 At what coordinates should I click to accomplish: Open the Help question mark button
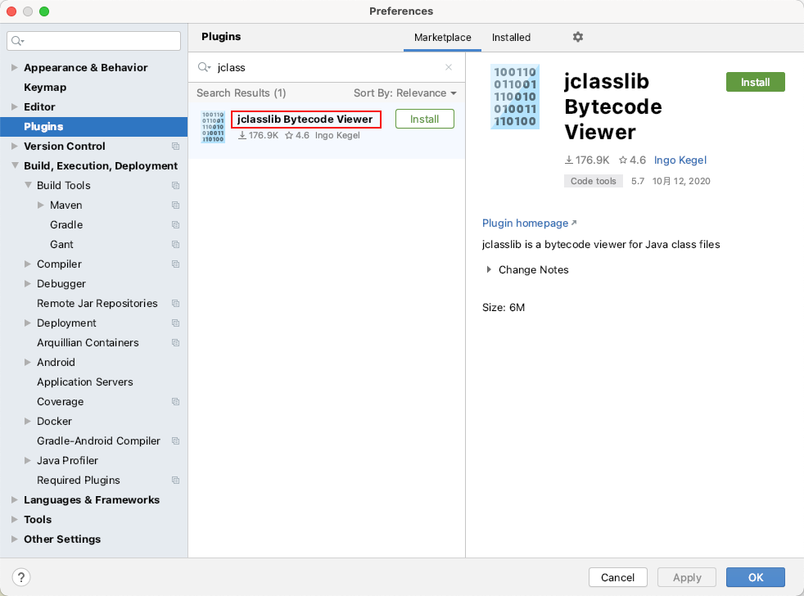[x=21, y=577]
